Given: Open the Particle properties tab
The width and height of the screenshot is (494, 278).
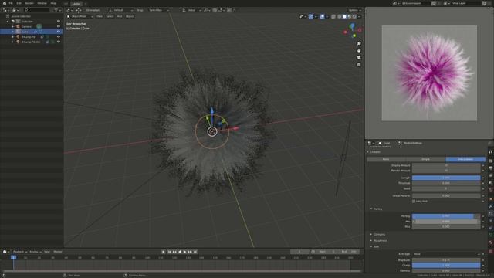Looking at the screenshot, I should tap(491, 214).
